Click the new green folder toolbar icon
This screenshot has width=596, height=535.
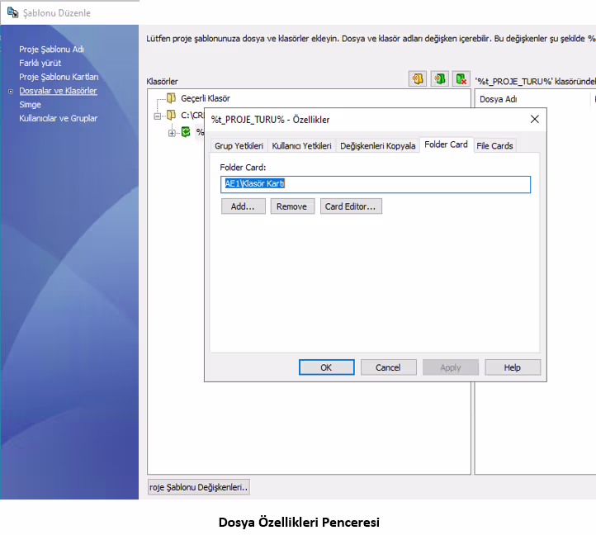[x=440, y=79]
